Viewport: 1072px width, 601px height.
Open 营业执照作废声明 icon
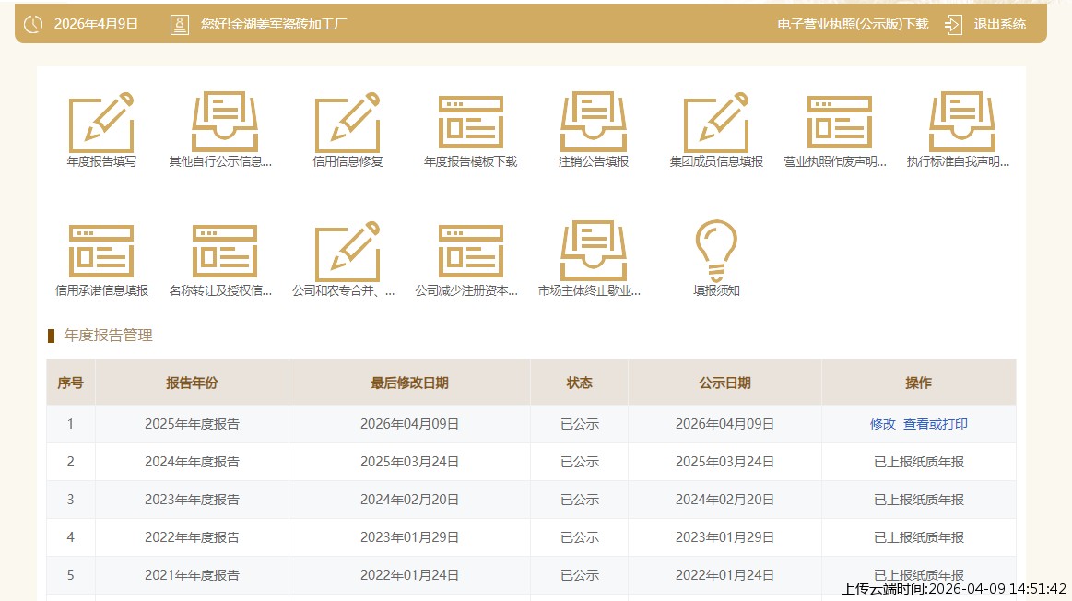pos(839,123)
